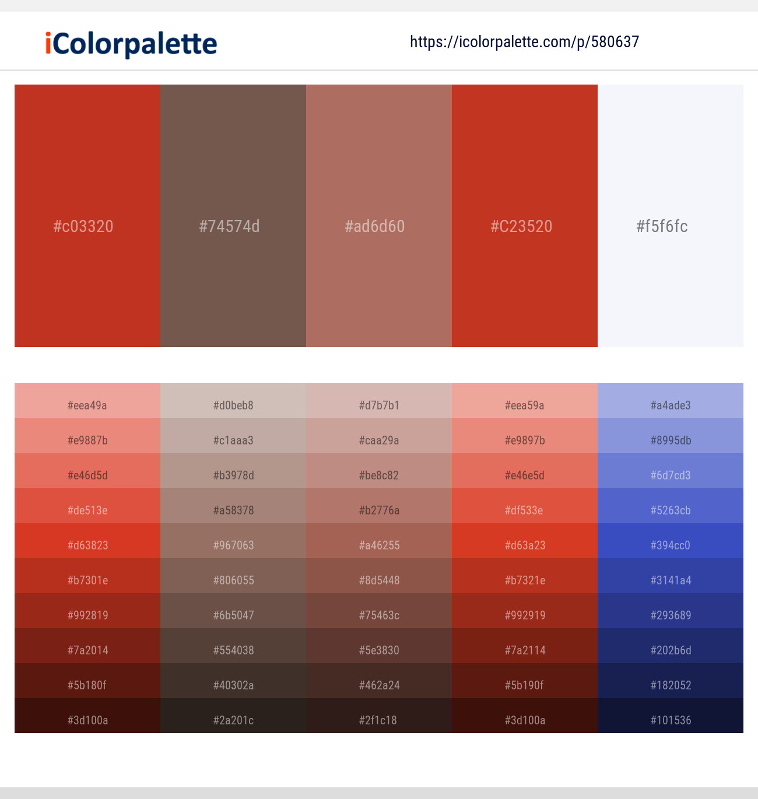Viewport: 758px width, 799px height.
Task: Select the #e46e5d coral shade
Action: pos(525,471)
